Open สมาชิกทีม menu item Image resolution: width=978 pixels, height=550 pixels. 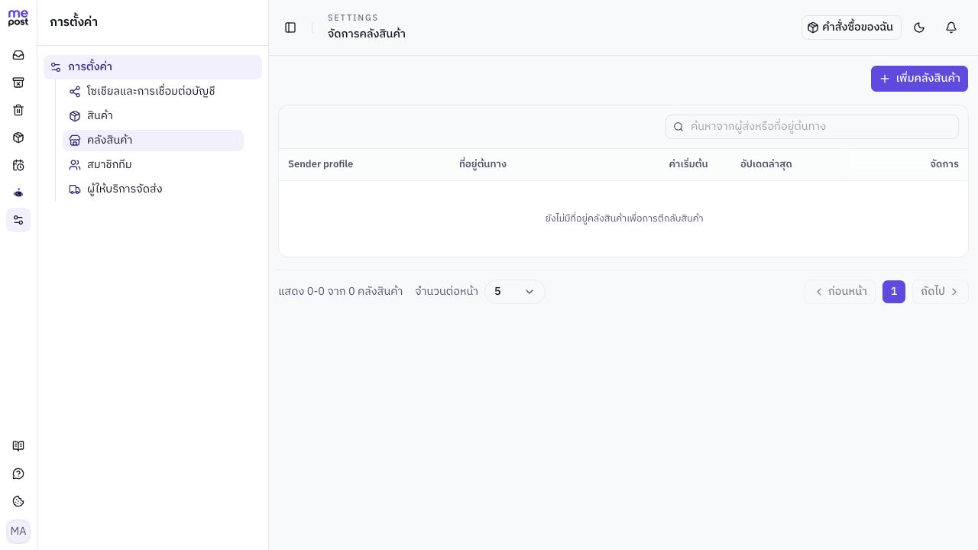tap(153, 165)
